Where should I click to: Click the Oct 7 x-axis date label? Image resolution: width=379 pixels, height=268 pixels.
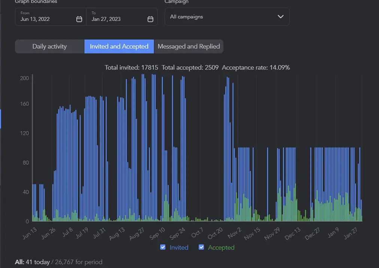click(197, 232)
